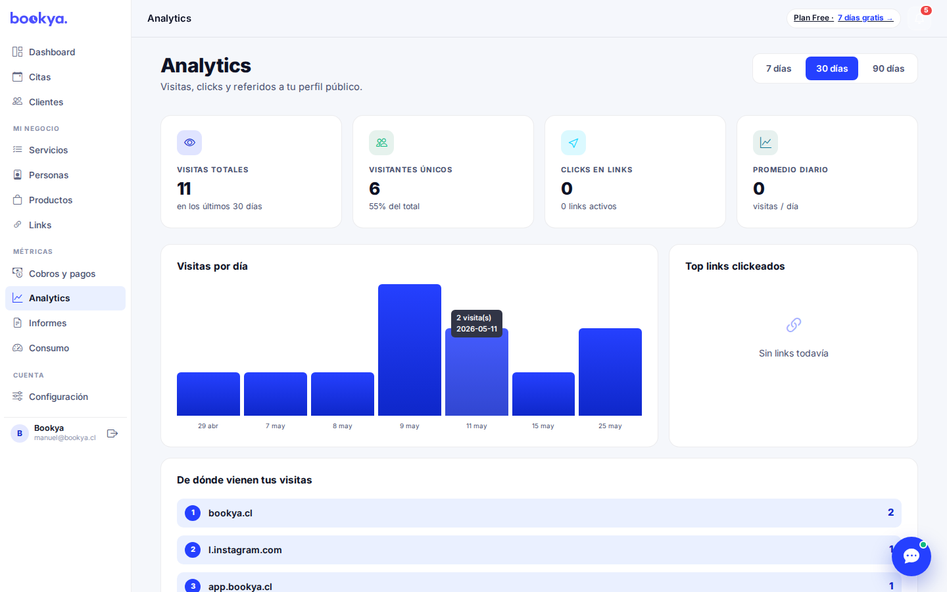Click the l.instagram.com referrer row

[539, 550]
